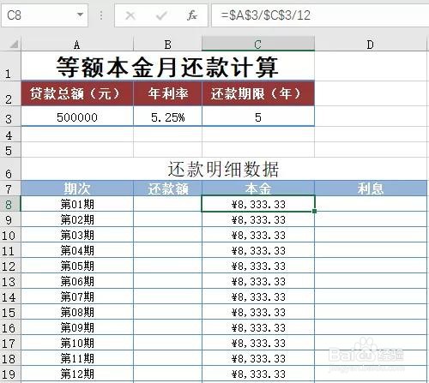Select the 第12期 cell
This screenshot has width=429, height=383.
click(77, 374)
